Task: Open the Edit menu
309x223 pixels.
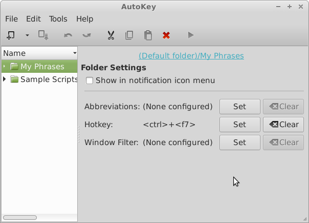Action: (33, 19)
